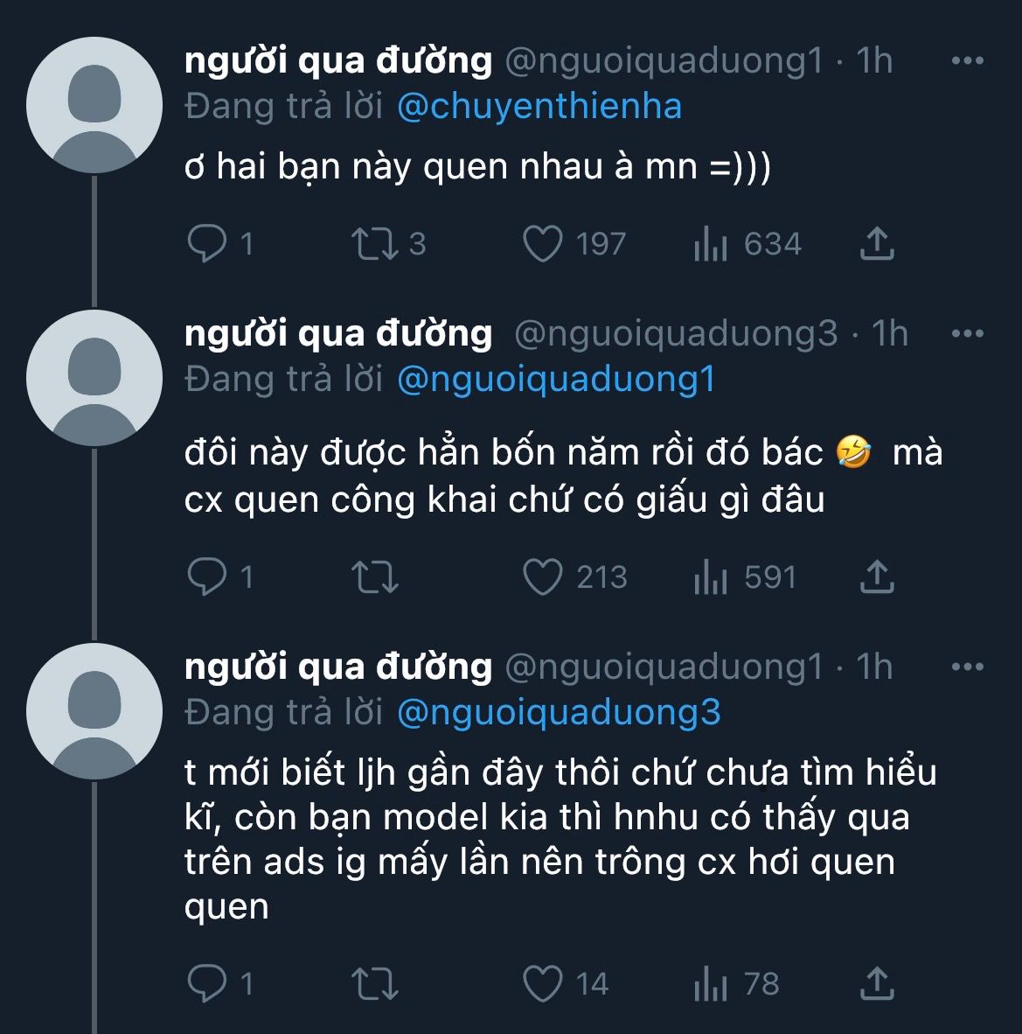1022x1034 pixels.
Task: Like the tweet with 14 likes
Action: pyautogui.click(x=543, y=984)
